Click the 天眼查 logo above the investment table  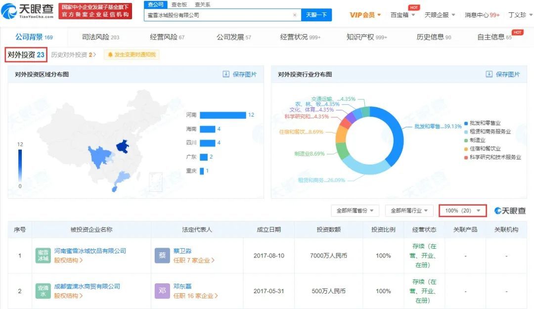click(510, 211)
